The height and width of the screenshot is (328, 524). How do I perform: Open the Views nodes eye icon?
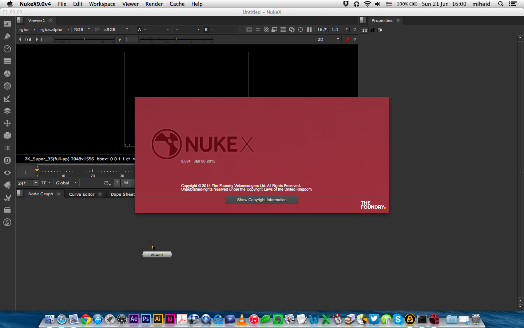[7, 173]
